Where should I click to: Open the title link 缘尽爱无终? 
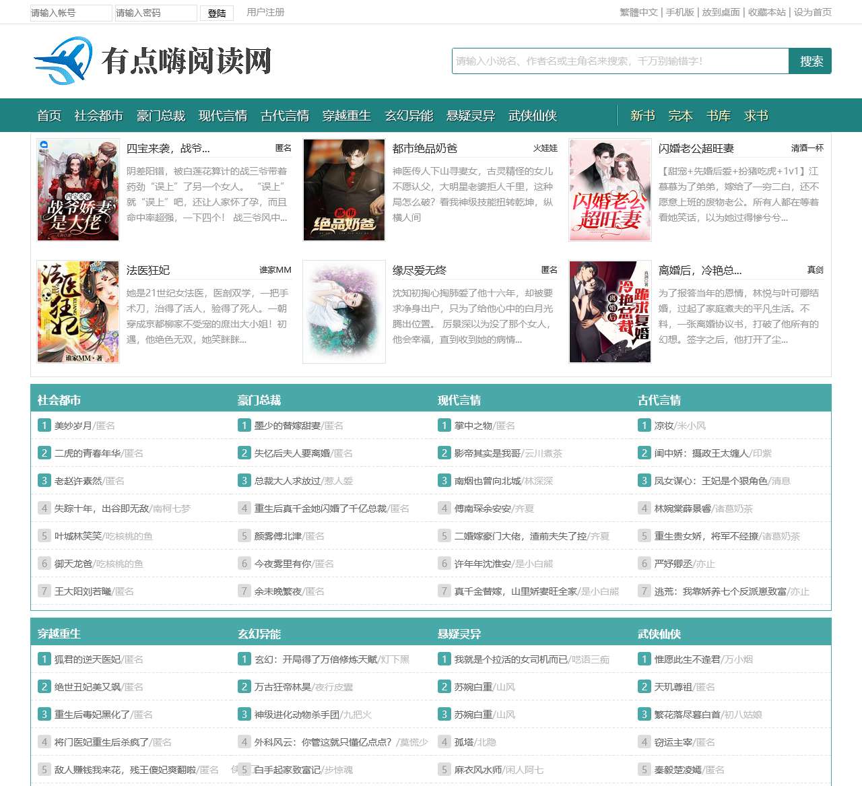point(420,270)
